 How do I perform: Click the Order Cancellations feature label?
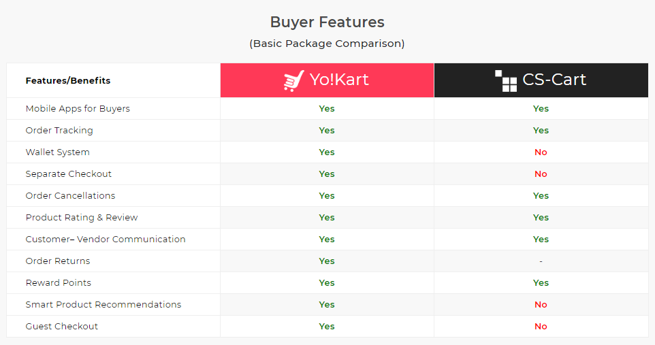coord(70,195)
